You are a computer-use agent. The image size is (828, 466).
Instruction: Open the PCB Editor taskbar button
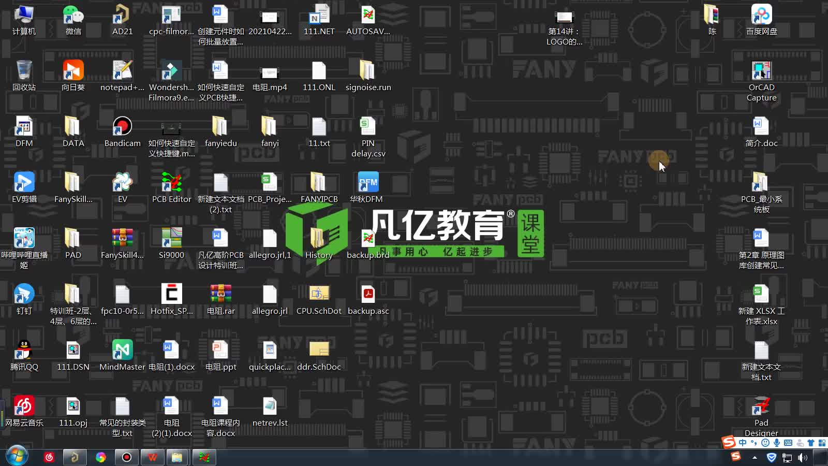pos(204,457)
